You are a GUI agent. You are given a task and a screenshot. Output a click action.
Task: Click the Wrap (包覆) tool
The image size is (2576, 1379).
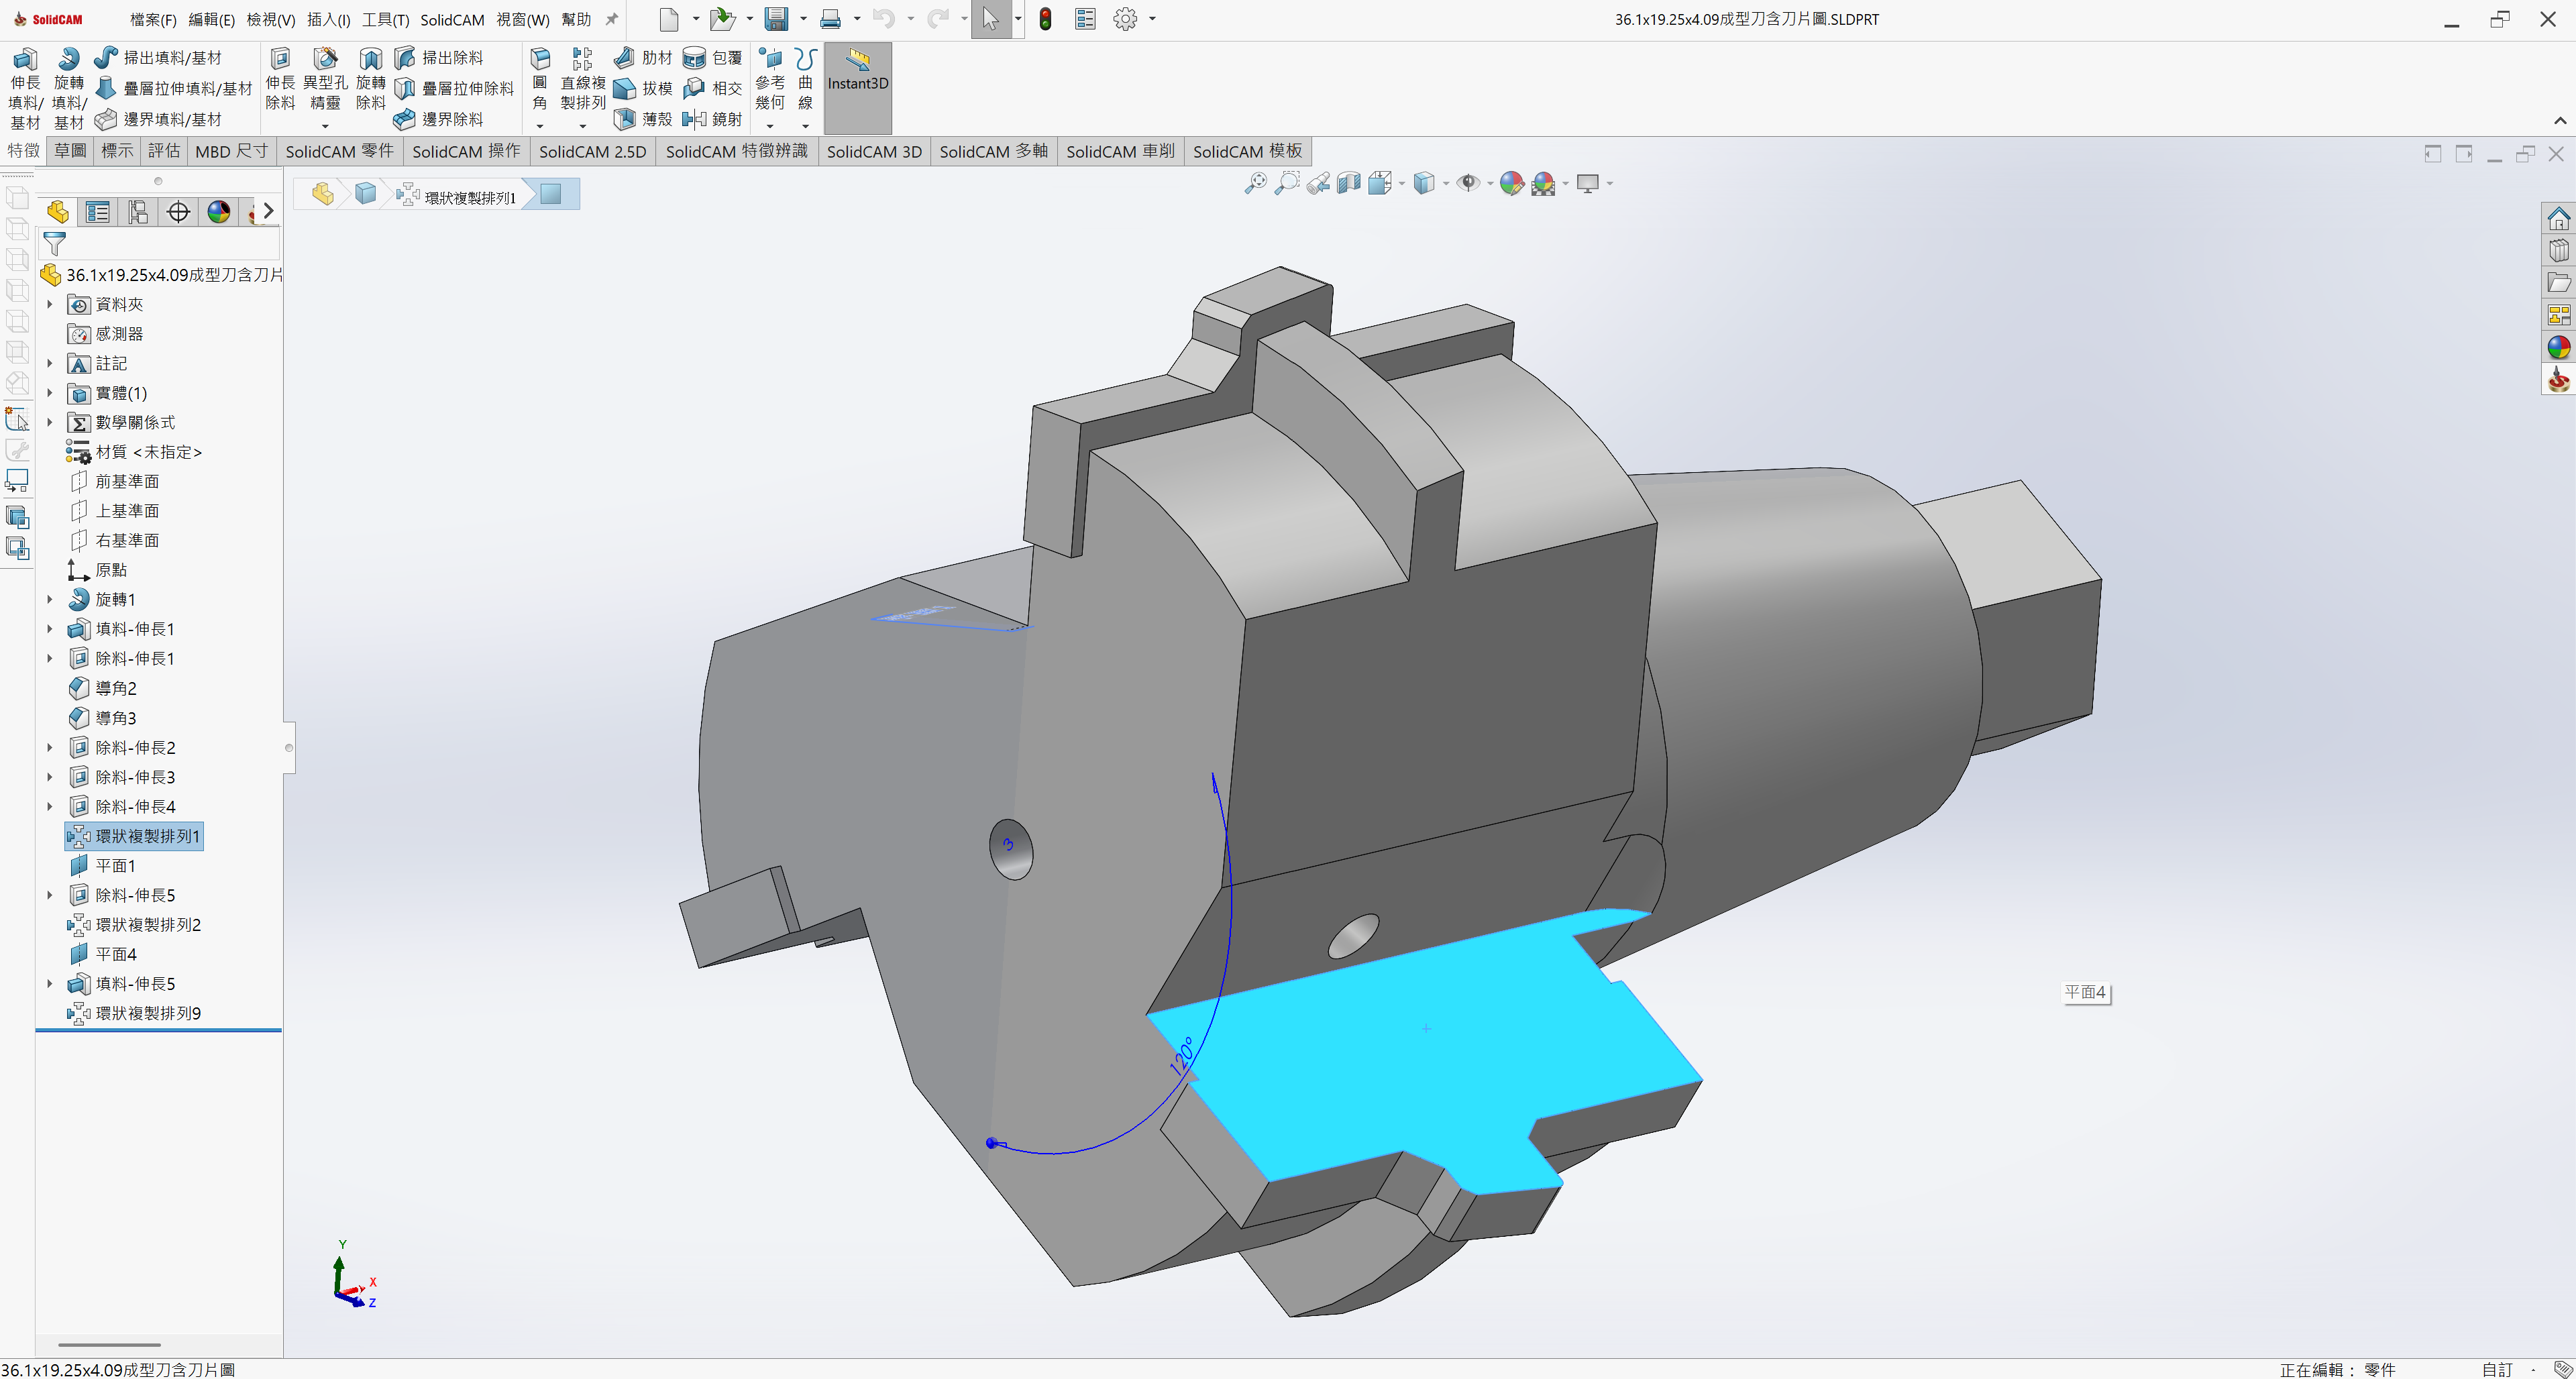(x=712, y=58)
